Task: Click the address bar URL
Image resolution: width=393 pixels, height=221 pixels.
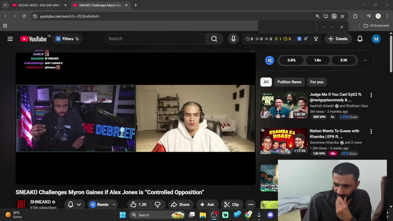Action: click(70, 16)
